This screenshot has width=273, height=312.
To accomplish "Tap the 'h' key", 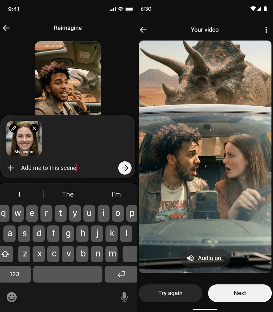I will point(83,233).
